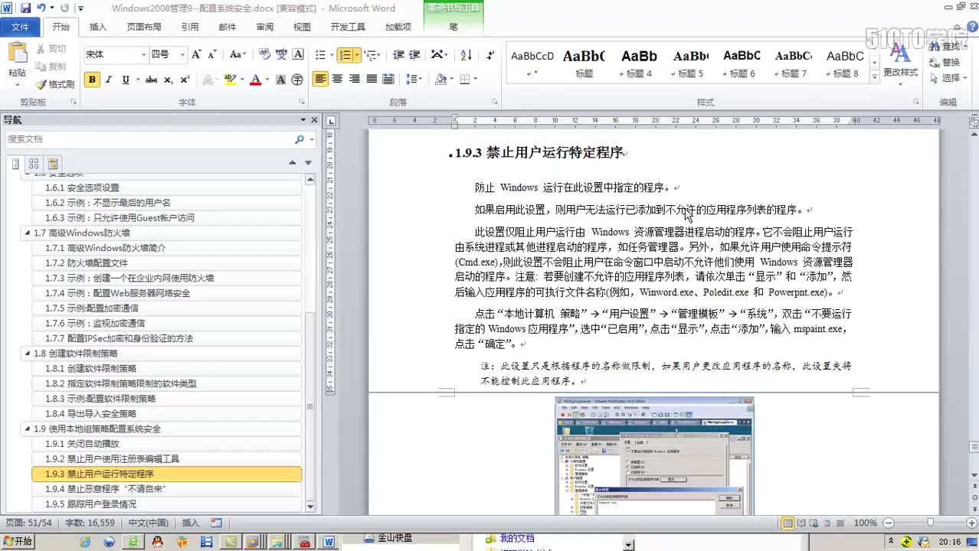Click 替换 (Replace) button

point(945,63)
